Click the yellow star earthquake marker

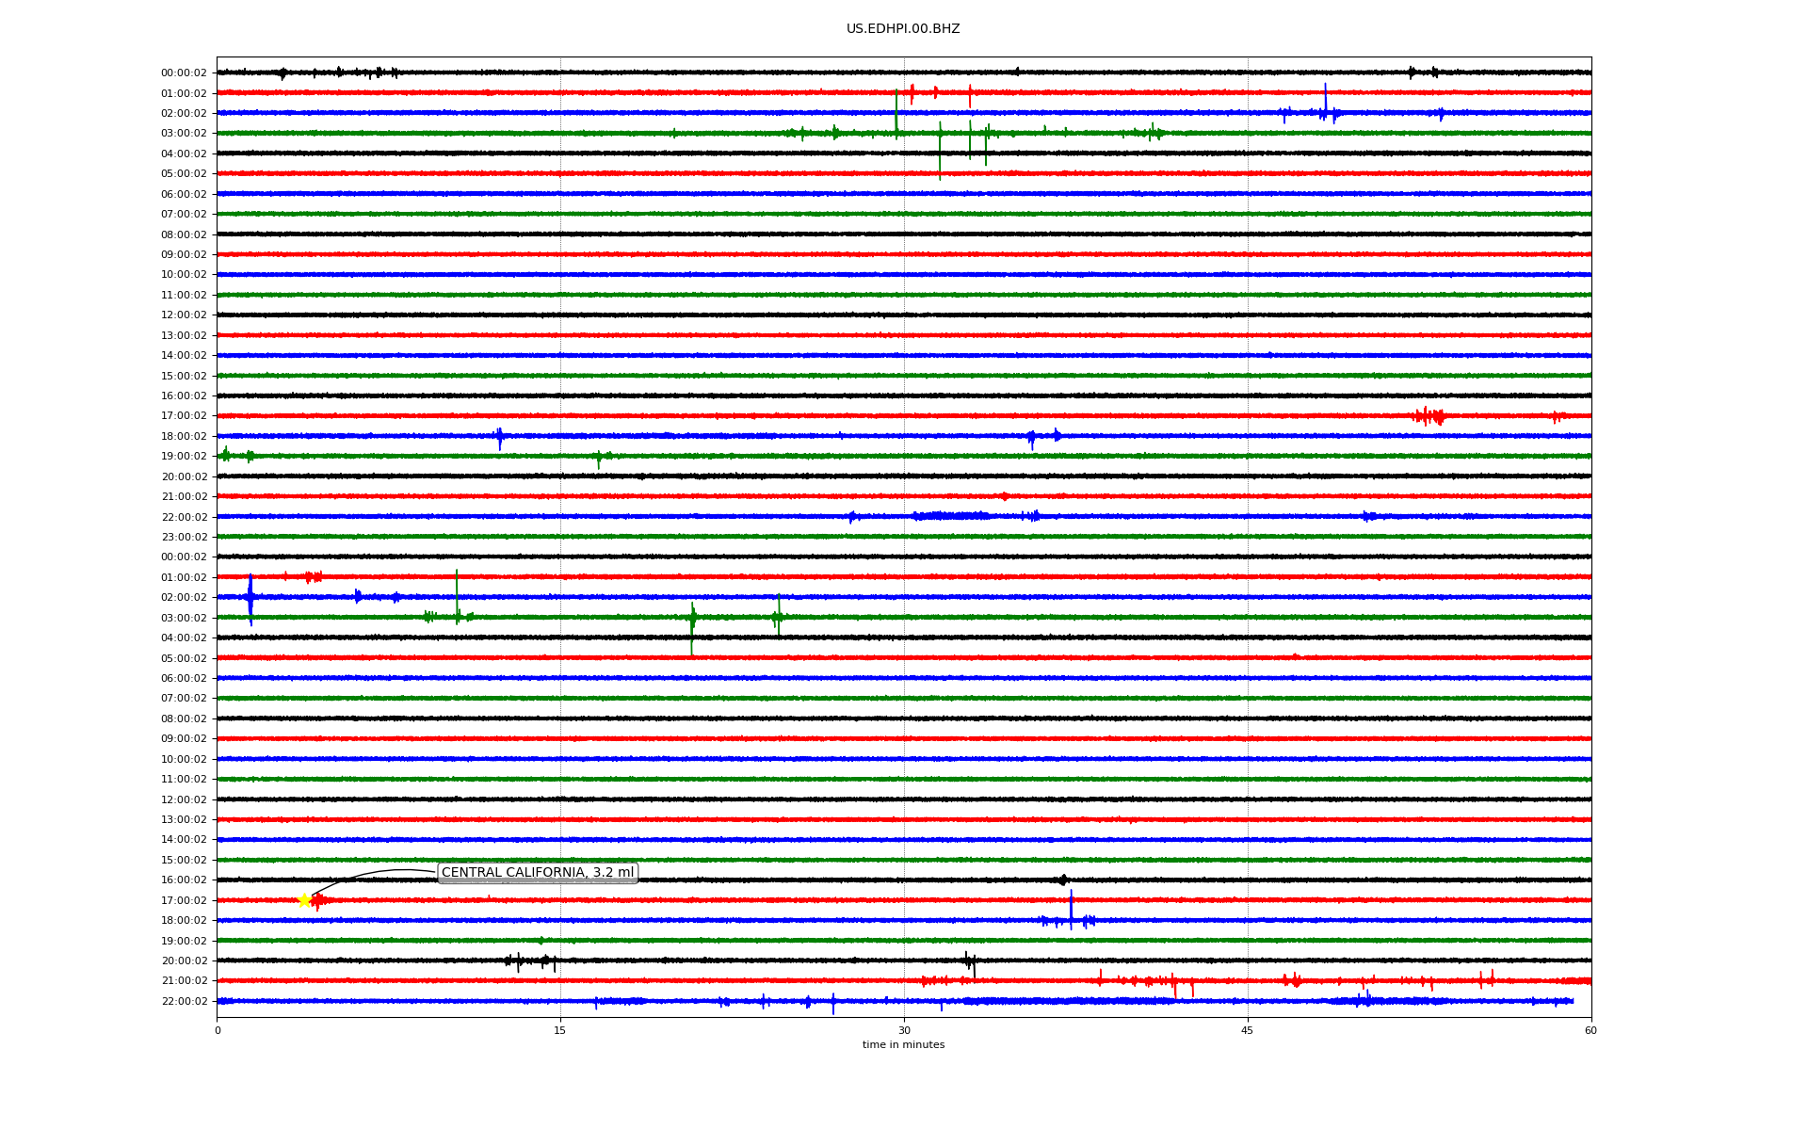coord(304,901)
